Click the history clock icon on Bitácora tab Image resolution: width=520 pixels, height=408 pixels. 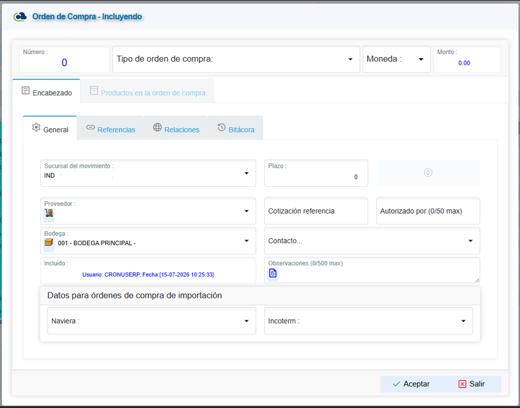pyautogui.click(x=222, y=128)
